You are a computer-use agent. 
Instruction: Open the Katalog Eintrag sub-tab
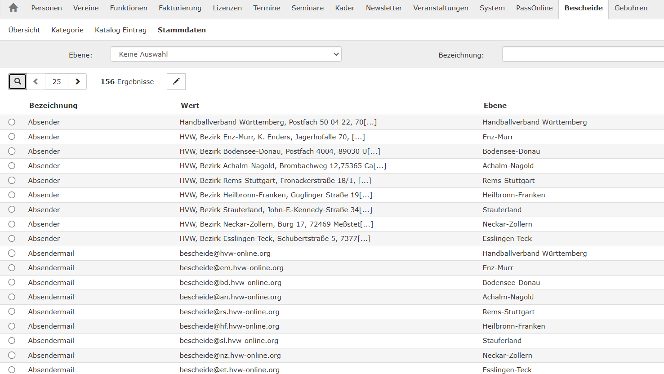(x=120, y=30)
